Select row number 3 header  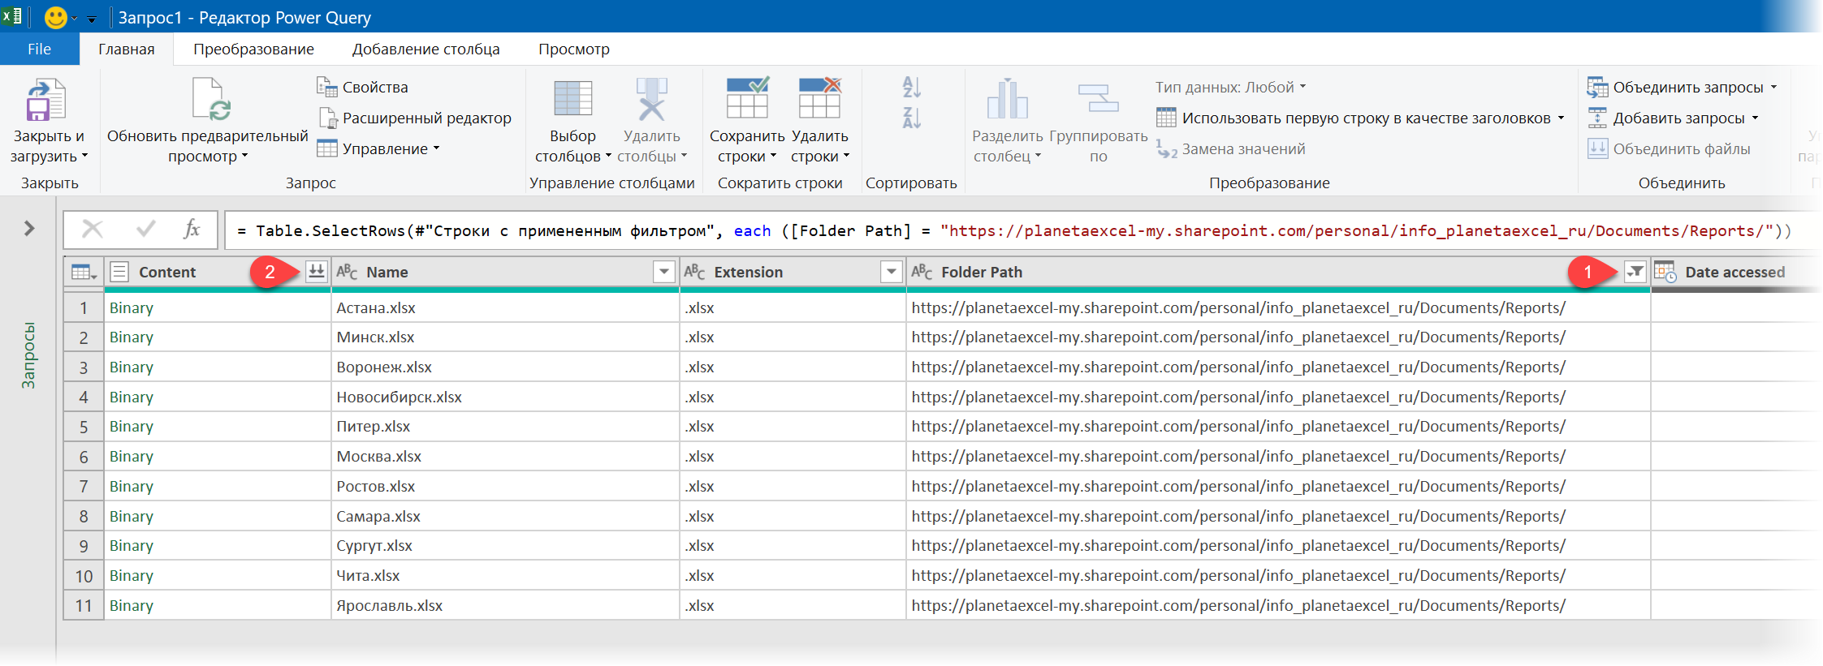[84, 367]
